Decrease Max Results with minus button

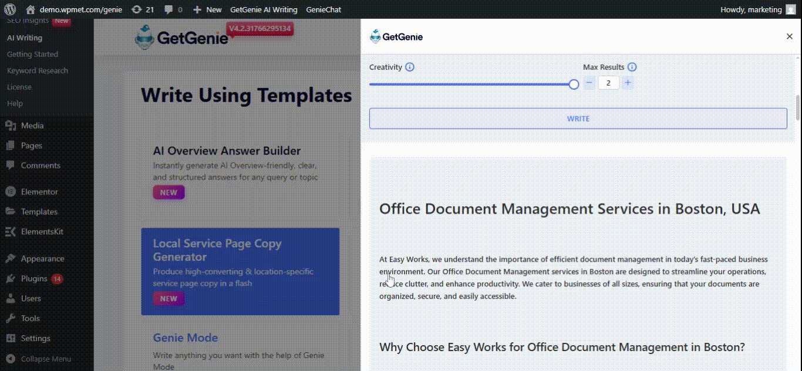coord(589,83)
